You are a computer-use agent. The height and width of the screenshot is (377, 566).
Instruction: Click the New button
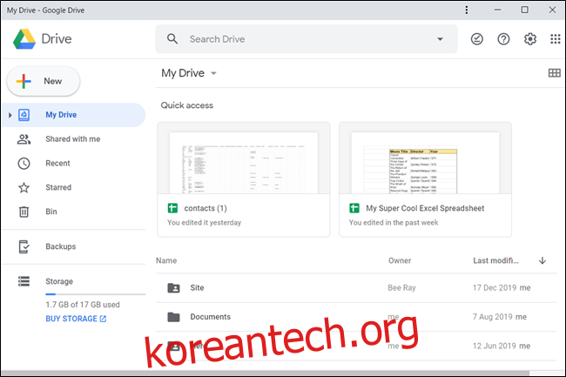[44, 81]
